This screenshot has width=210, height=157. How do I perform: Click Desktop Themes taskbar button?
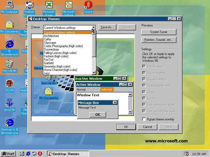68,154
